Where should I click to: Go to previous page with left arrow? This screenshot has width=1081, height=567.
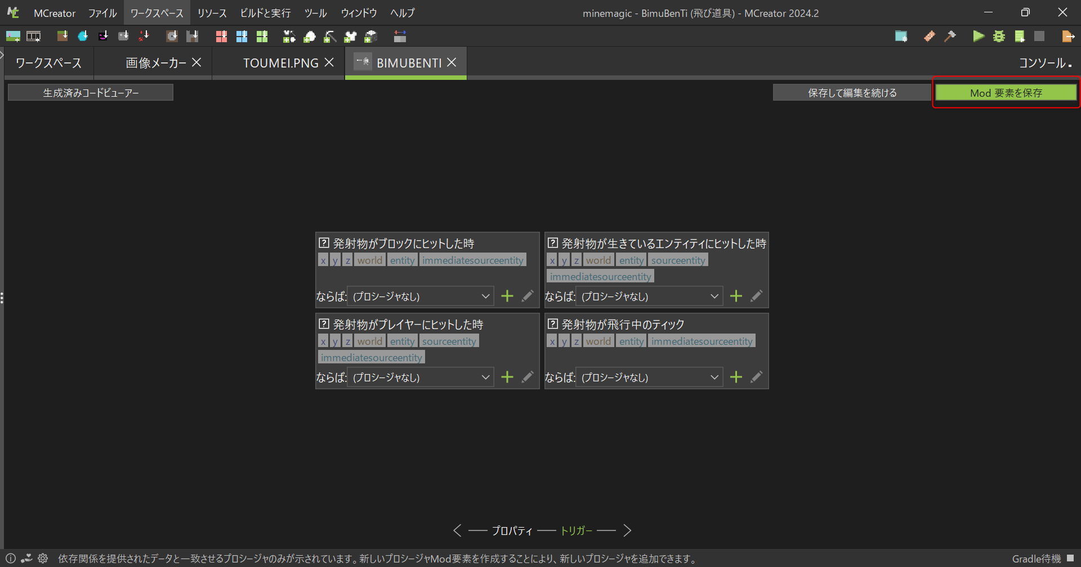458,530
